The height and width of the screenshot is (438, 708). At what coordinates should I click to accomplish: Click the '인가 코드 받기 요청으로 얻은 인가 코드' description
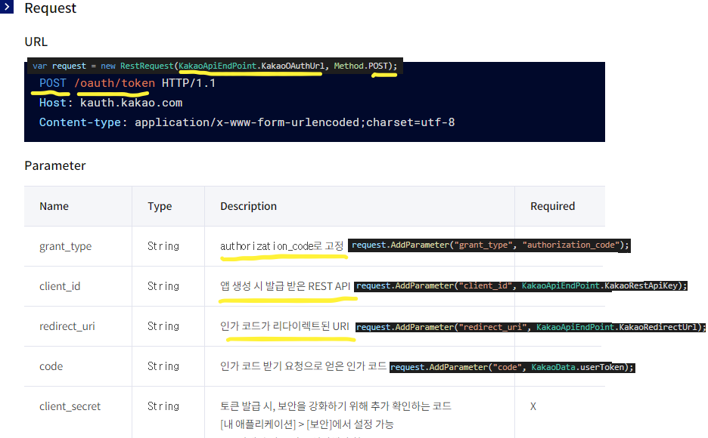coord(303,366)
